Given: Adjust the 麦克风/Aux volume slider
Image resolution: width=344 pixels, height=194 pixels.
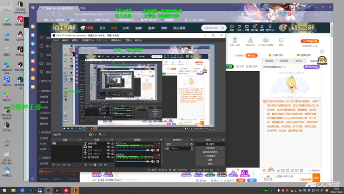Looking at the screenshot, I should pyautogui.click(x=133, y=150).
